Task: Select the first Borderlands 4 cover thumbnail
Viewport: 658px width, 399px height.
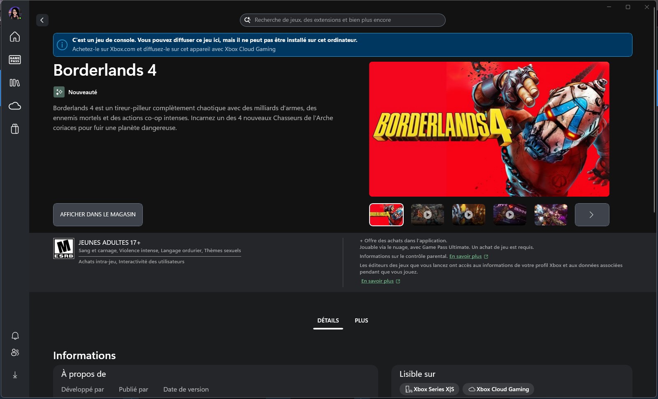Action: point(386,215)
